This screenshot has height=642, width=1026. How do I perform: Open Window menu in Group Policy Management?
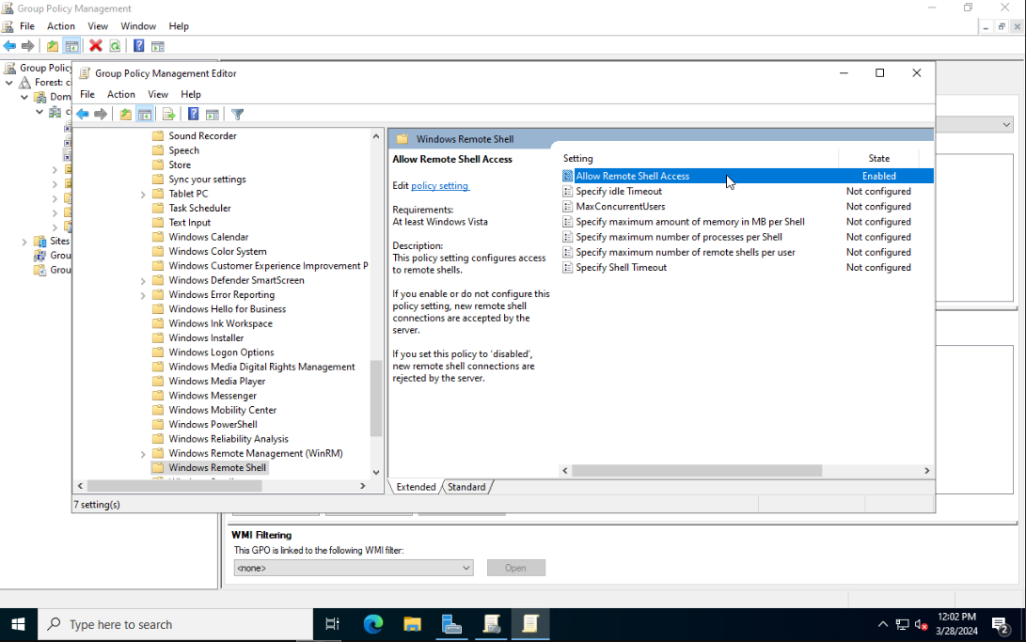tap(138, 26)
